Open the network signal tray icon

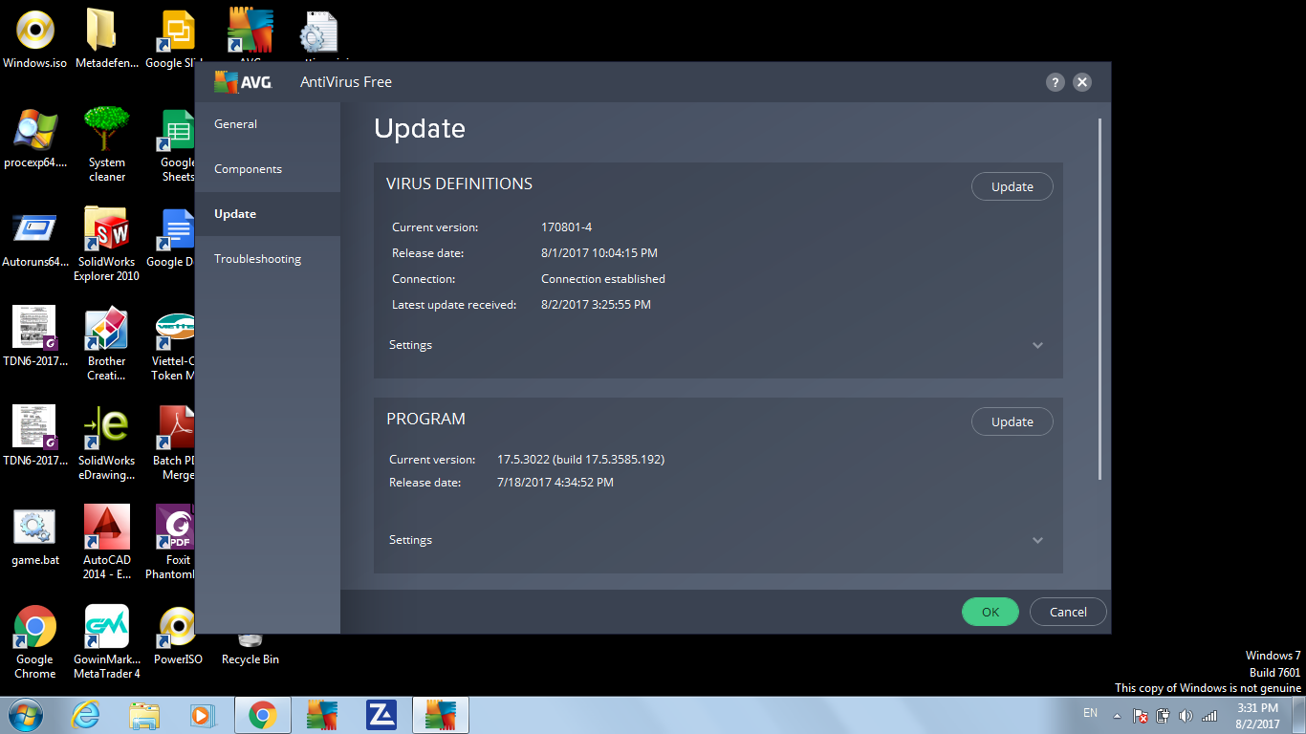(1209, 716)
